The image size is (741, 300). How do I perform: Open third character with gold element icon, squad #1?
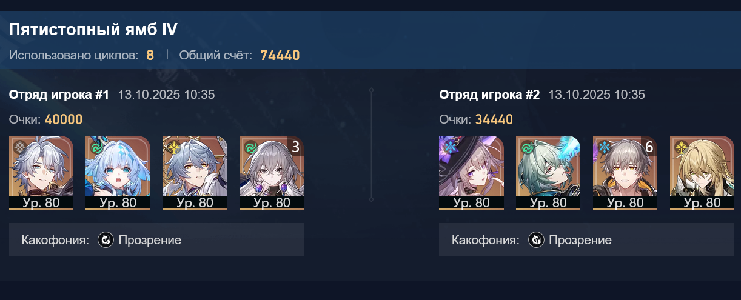[195, 173]
